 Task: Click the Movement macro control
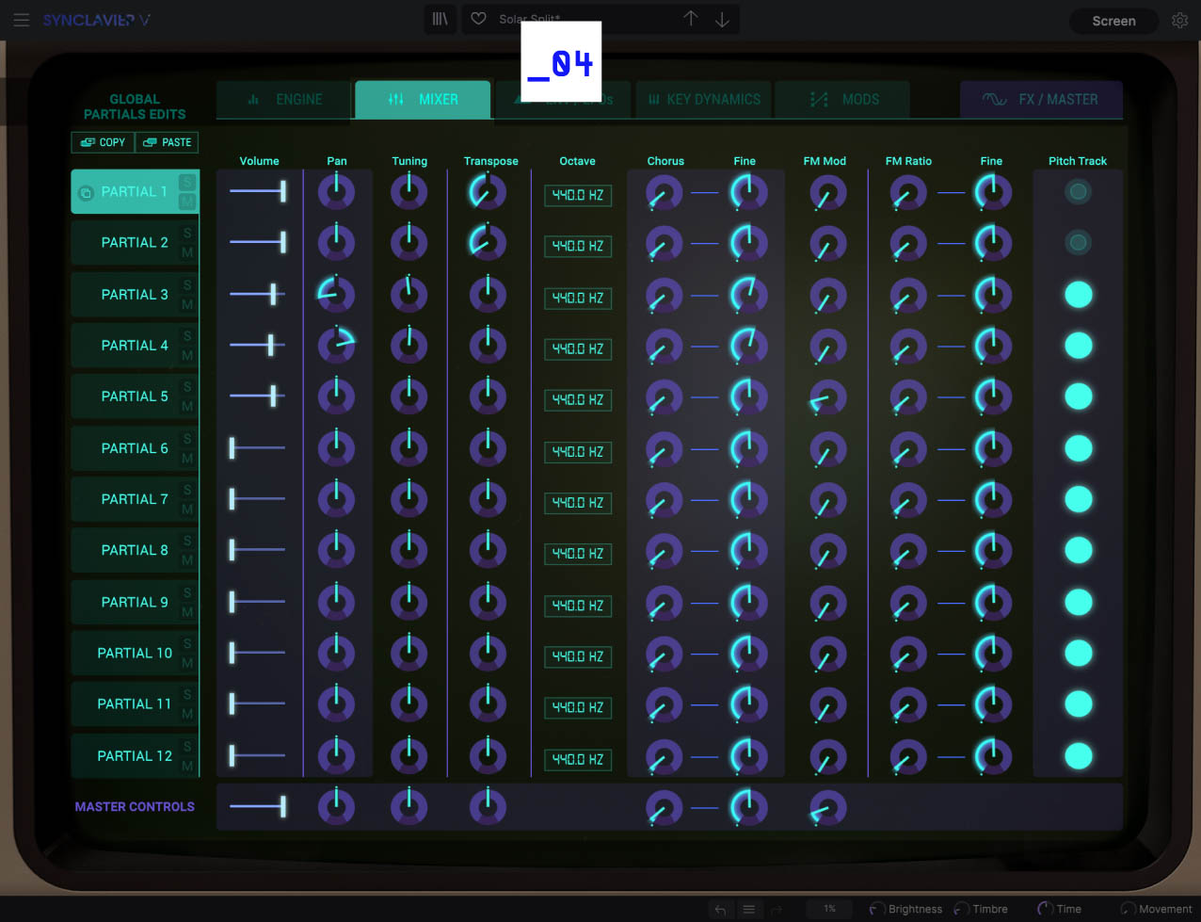click(1127, 909)
